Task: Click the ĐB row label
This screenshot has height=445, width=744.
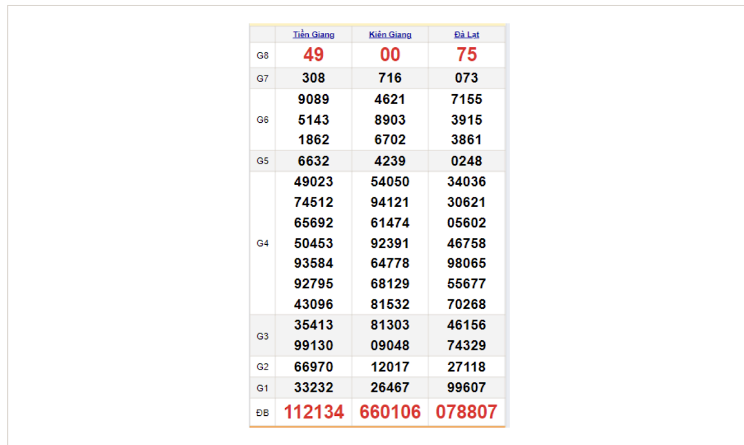Action: [x=263, y=413]
